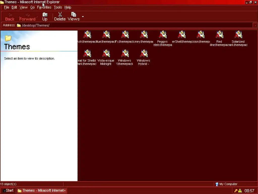
Task: Open the Help menu
Action: (68, 7)
